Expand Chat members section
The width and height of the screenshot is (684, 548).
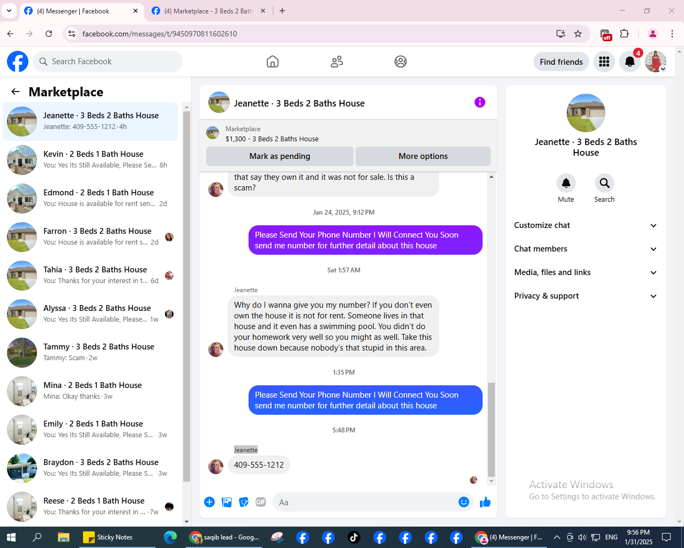click(585, 249)
